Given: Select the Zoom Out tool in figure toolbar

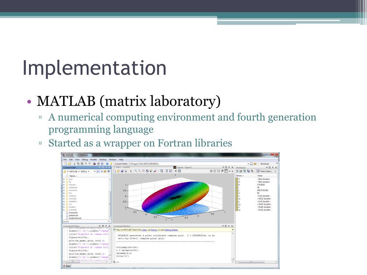Looking at the screenshot, I should pos(139,171).
